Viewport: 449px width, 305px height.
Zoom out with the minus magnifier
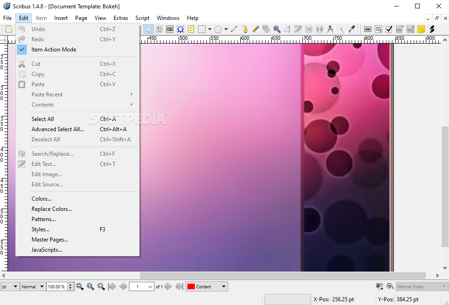pos(80,286)
